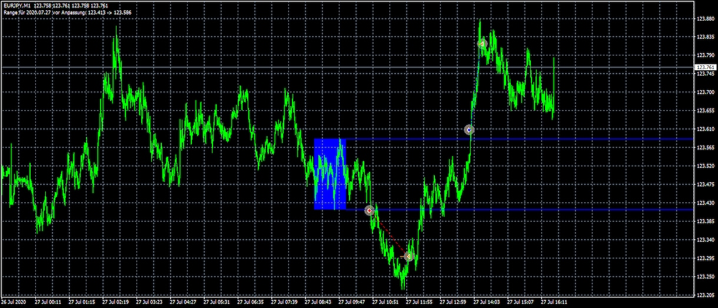This screenshot has height=308, width=718.
Task: Select the solid blue range rectangle
Action: point(330,174)
